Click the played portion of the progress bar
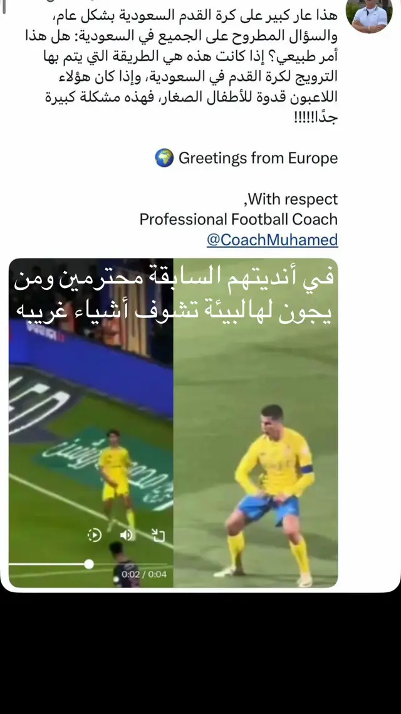This screenshot has height=714, width=401. [47, 564]
